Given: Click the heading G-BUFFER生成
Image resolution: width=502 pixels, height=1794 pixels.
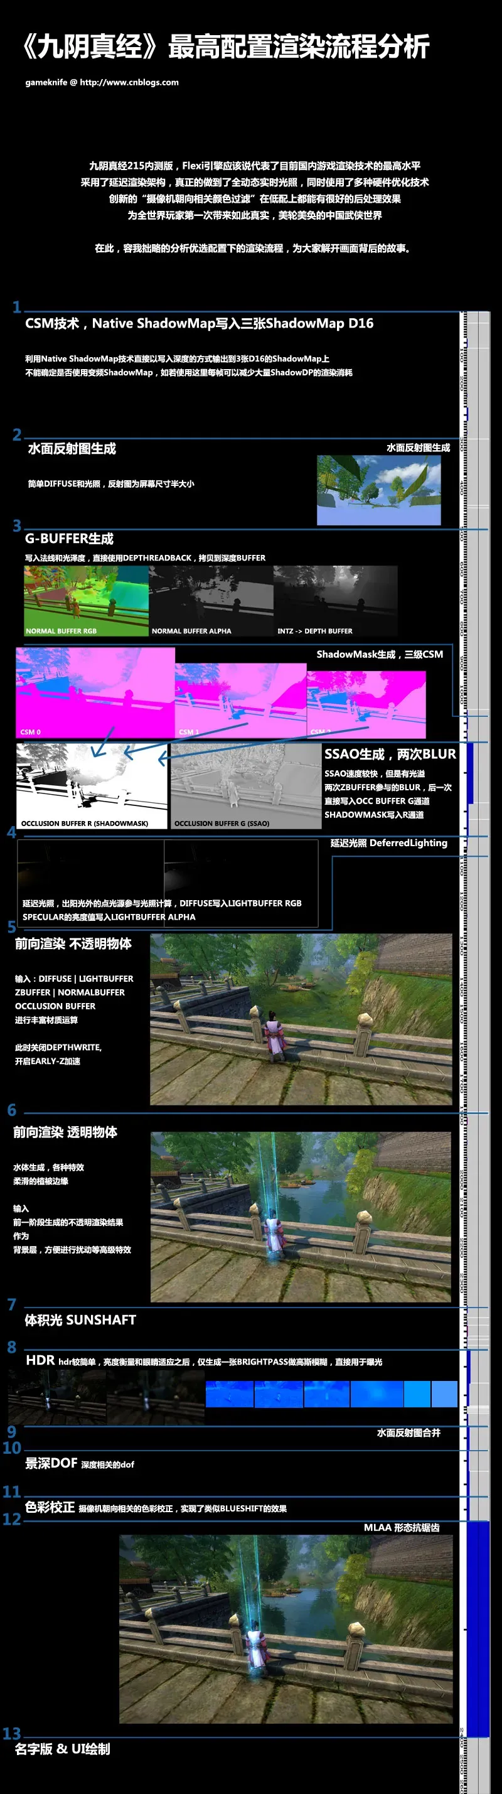Looking at the screenshot, I should pyautogui.click(x=69, y=539).
